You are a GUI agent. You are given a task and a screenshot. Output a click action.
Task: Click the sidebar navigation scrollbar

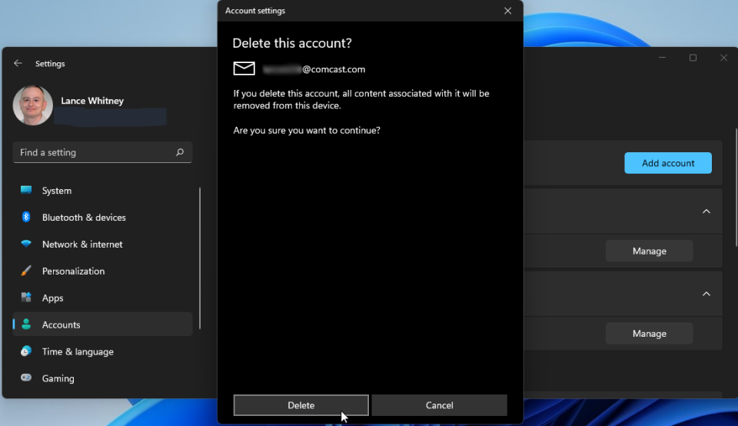point(200,258)
